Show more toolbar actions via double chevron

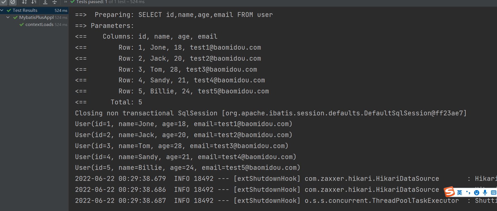coord(66,2)
